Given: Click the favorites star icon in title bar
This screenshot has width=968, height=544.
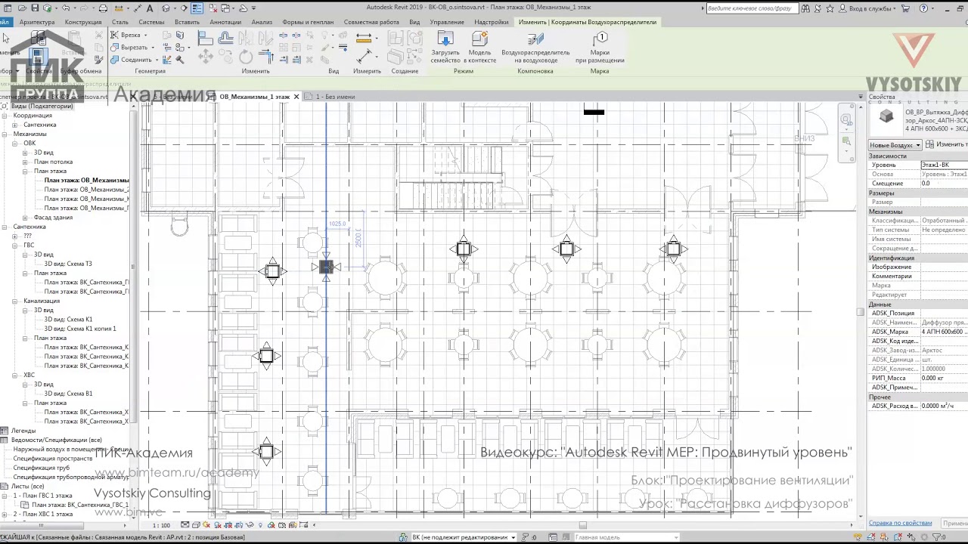Looking at the screenshot, I should tap(830, 8).
